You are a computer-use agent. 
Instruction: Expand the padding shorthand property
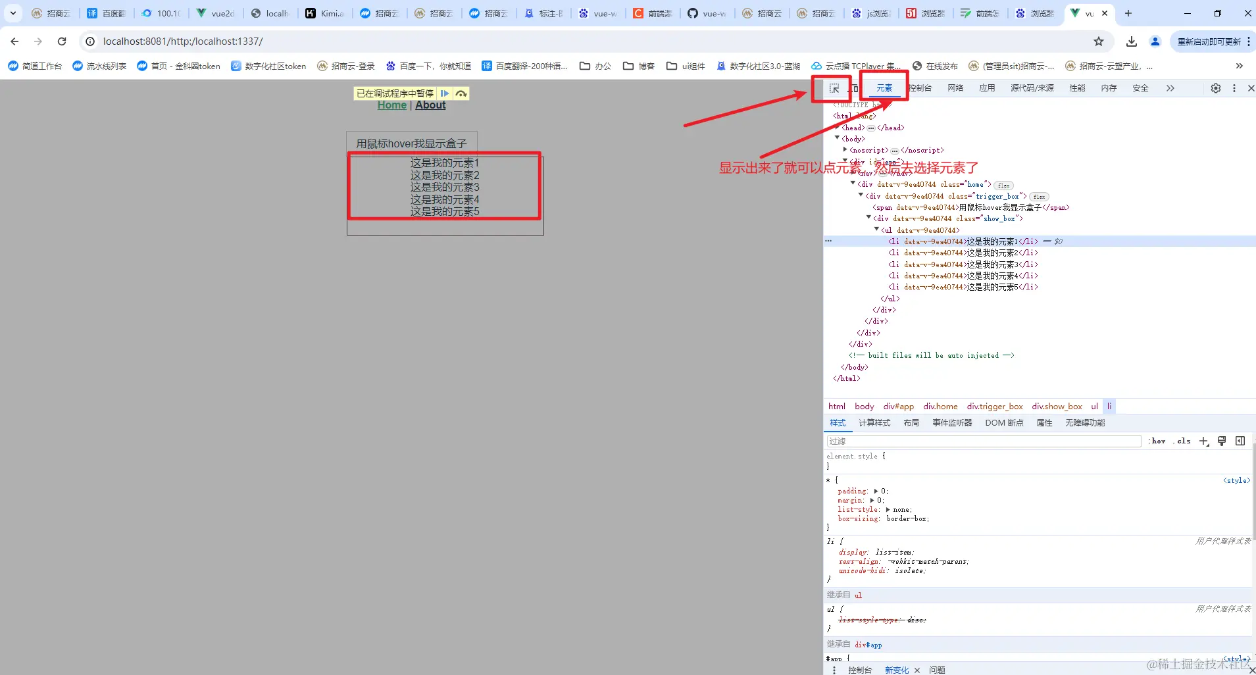876,491
